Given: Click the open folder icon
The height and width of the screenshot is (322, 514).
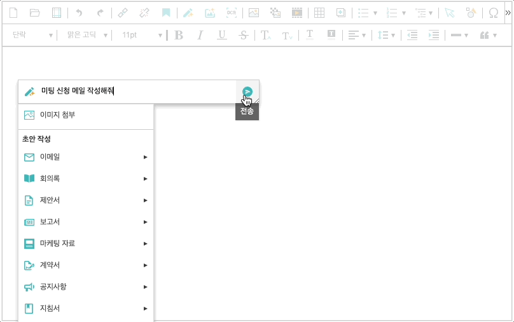Looking at the screenshot, I should tap(35, 13).
